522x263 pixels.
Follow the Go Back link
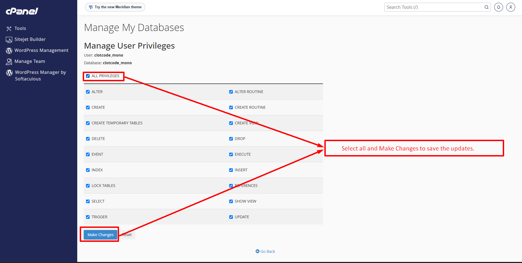(x=265, y=251)
